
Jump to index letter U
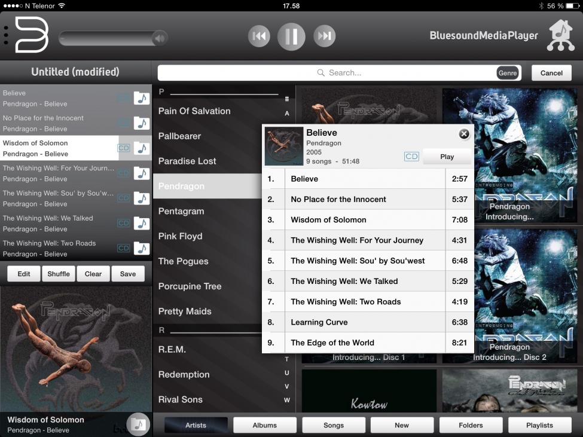click(x=286, y=372)
